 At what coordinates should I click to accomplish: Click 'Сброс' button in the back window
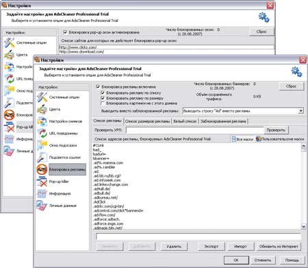tap(261, 32)
